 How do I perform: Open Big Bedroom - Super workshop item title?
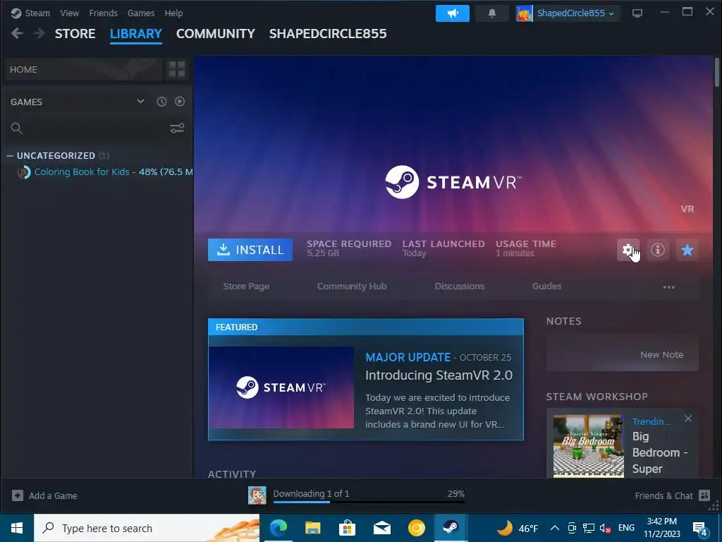[660, 452]
